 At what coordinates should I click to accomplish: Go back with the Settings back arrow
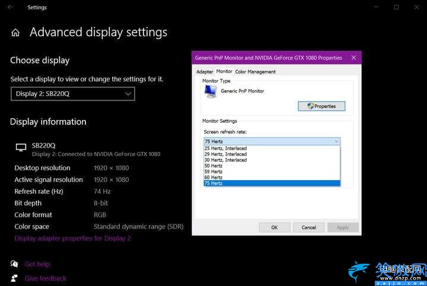tap(10, 7)
